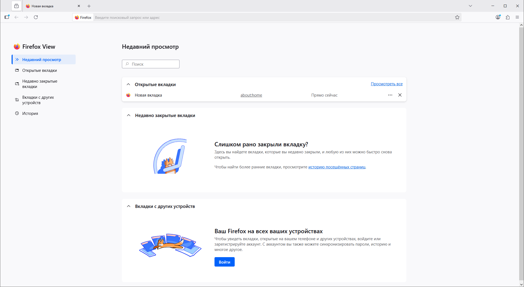
Task: Open the application hamburger menu
Action: point(517,17)
